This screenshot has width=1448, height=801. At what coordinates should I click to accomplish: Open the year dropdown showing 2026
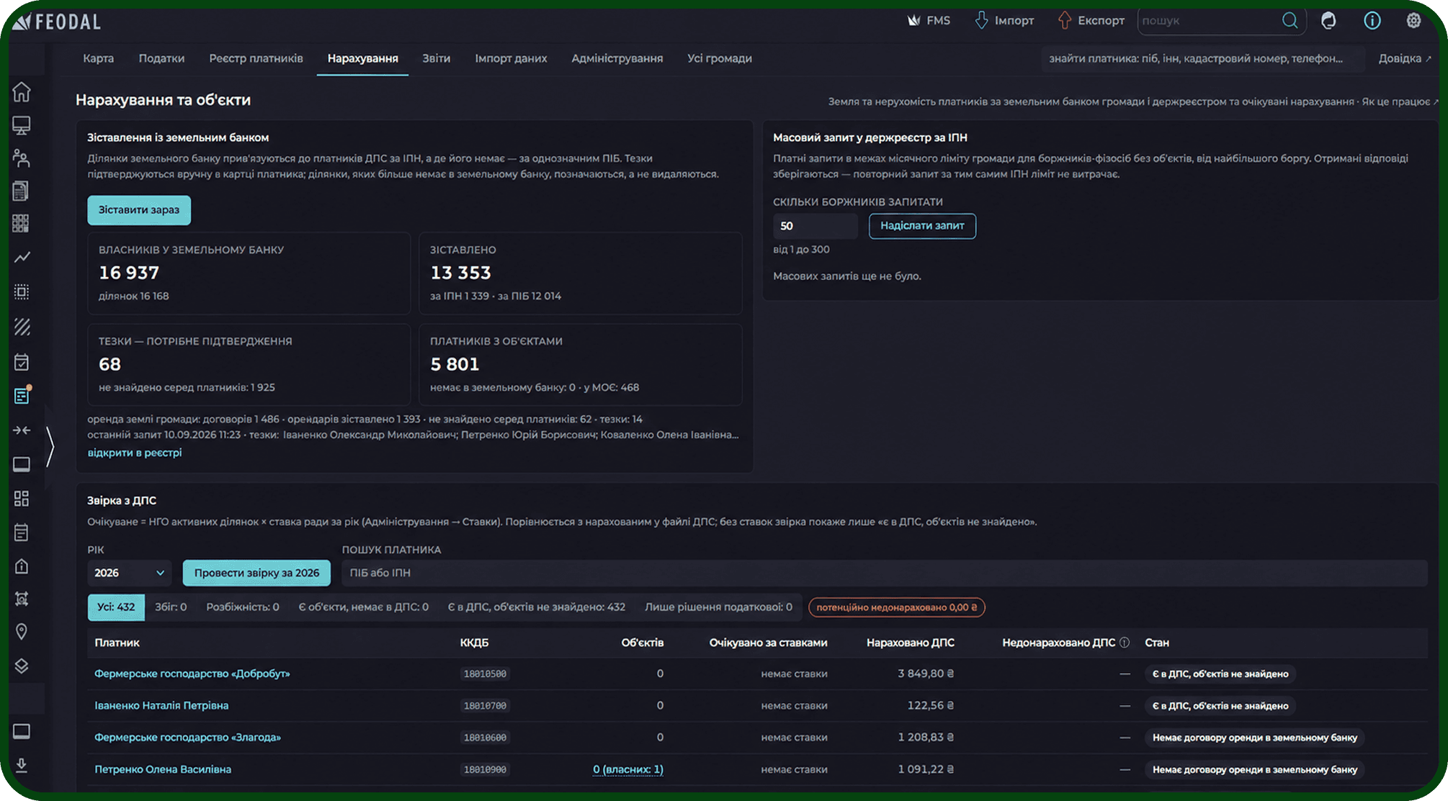pos(129,573)
